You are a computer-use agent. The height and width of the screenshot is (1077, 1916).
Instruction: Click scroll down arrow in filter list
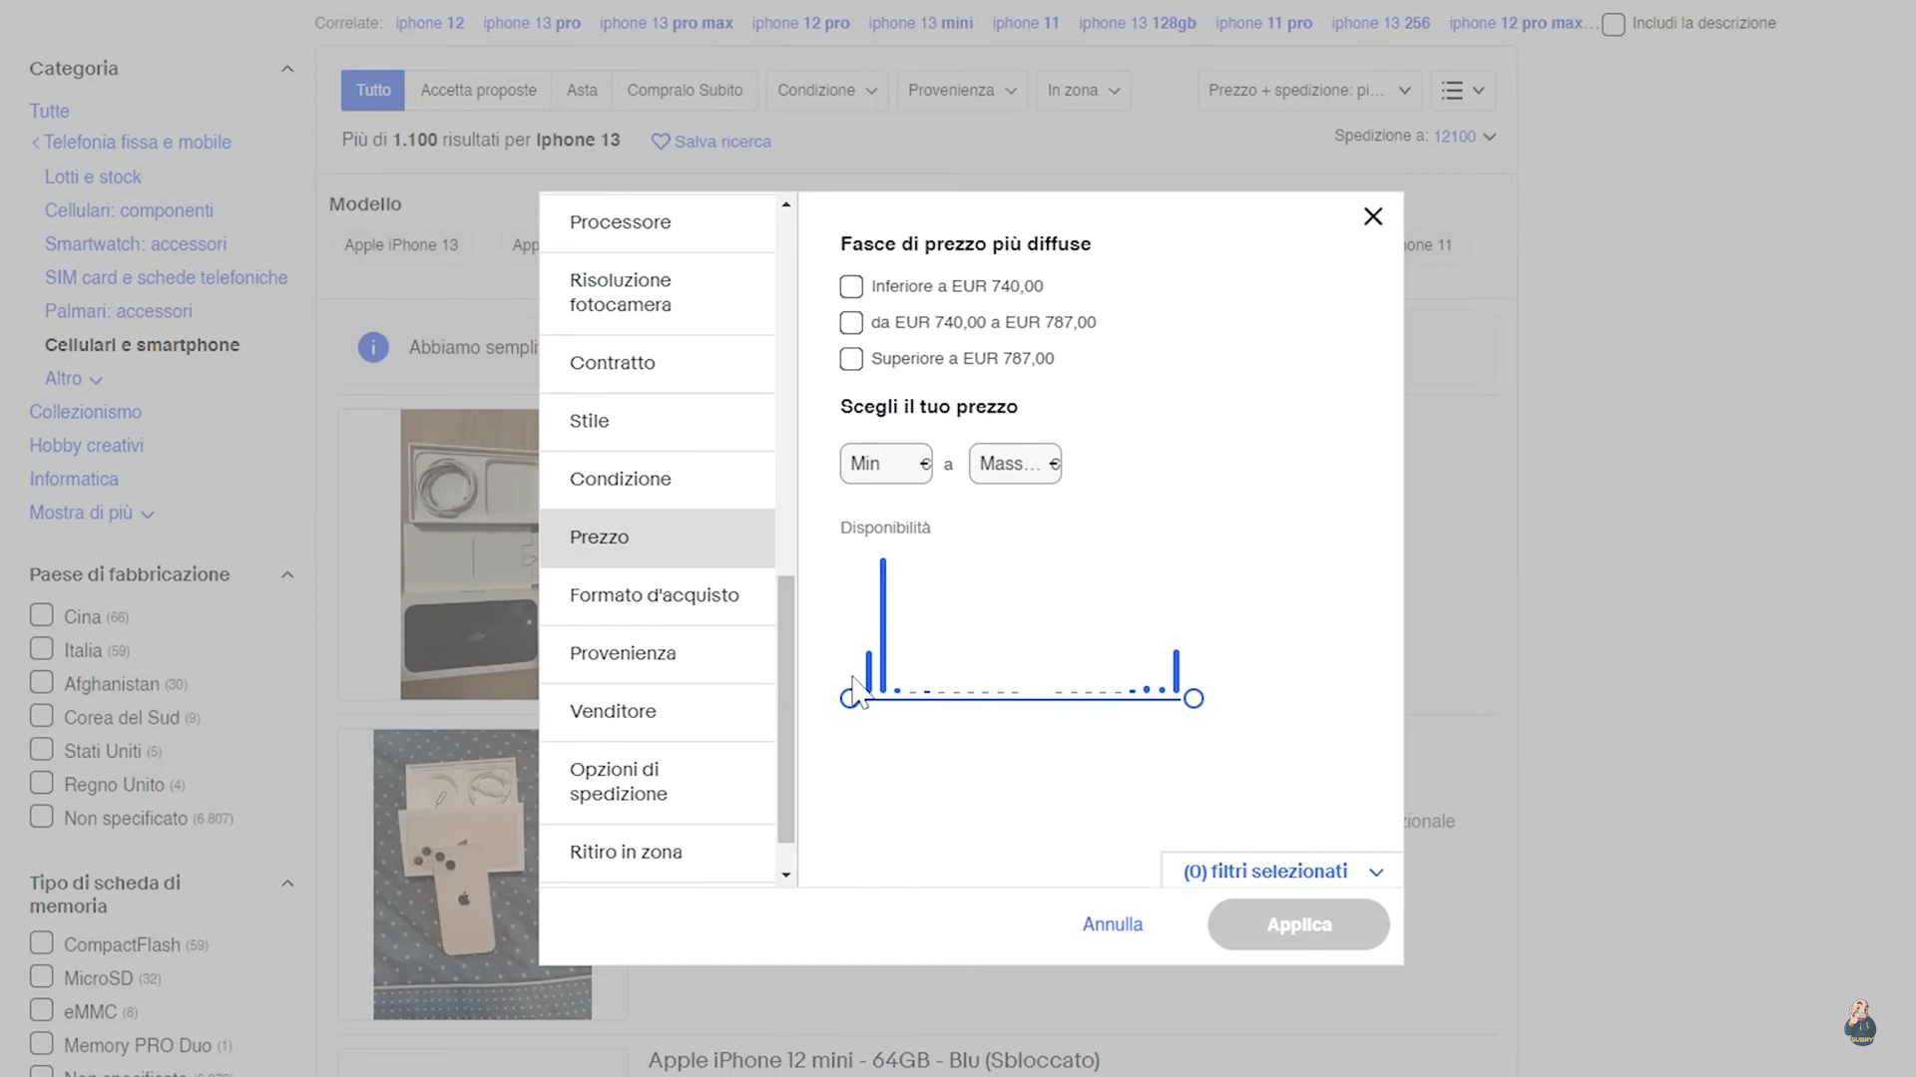click(x=786, y=876)
